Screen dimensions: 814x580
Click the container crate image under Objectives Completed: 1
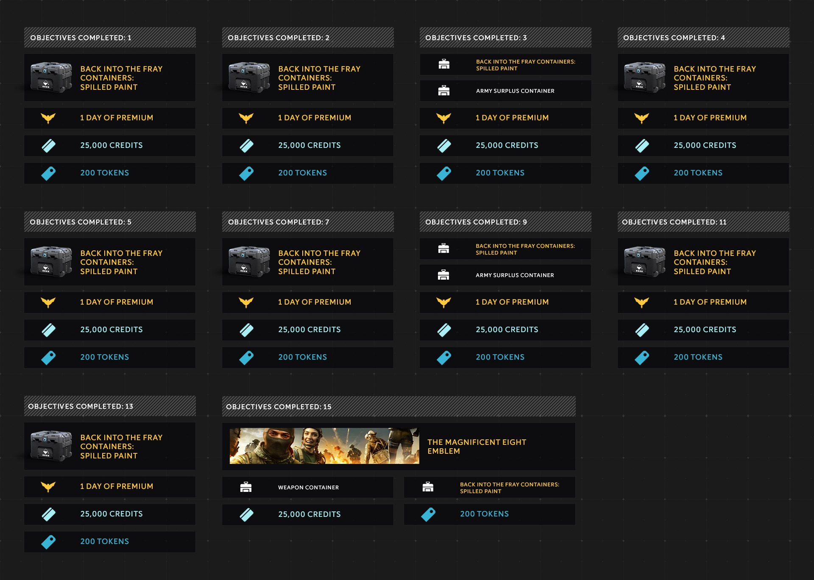(51, 78)
